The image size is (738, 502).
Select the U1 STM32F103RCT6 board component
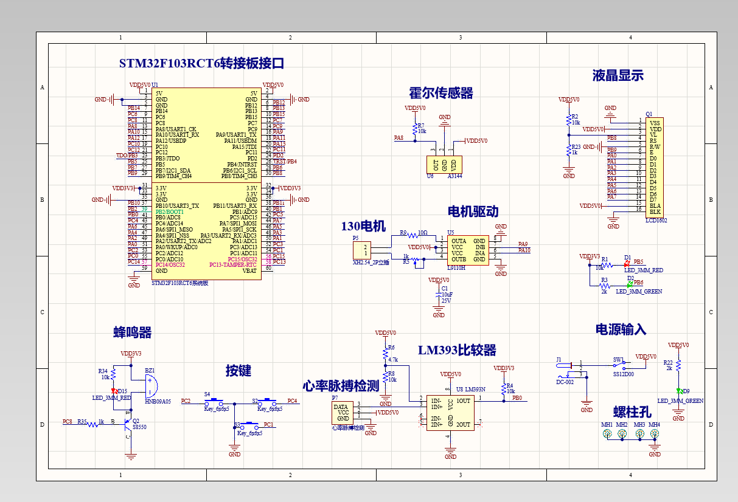point(206,184)
